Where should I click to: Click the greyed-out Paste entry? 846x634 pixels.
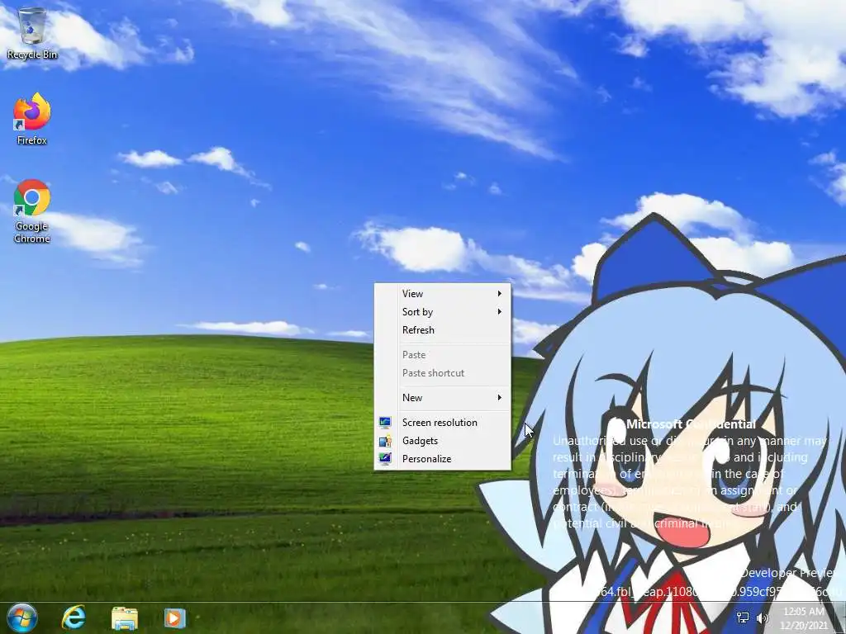pos(443,355)
